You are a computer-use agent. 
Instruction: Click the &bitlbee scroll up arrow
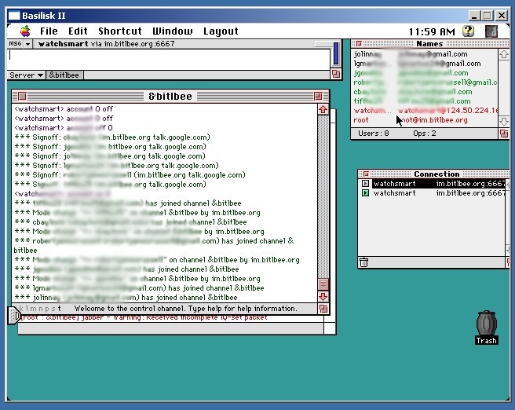click(323, 109)
